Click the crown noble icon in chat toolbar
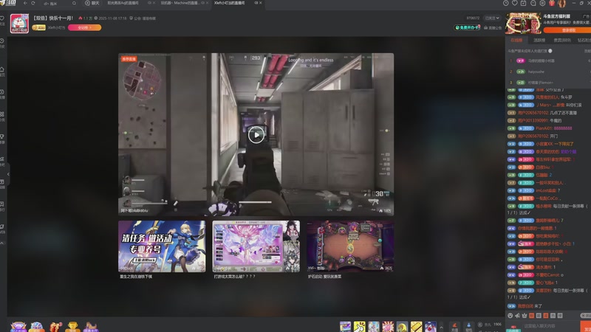 525,316
